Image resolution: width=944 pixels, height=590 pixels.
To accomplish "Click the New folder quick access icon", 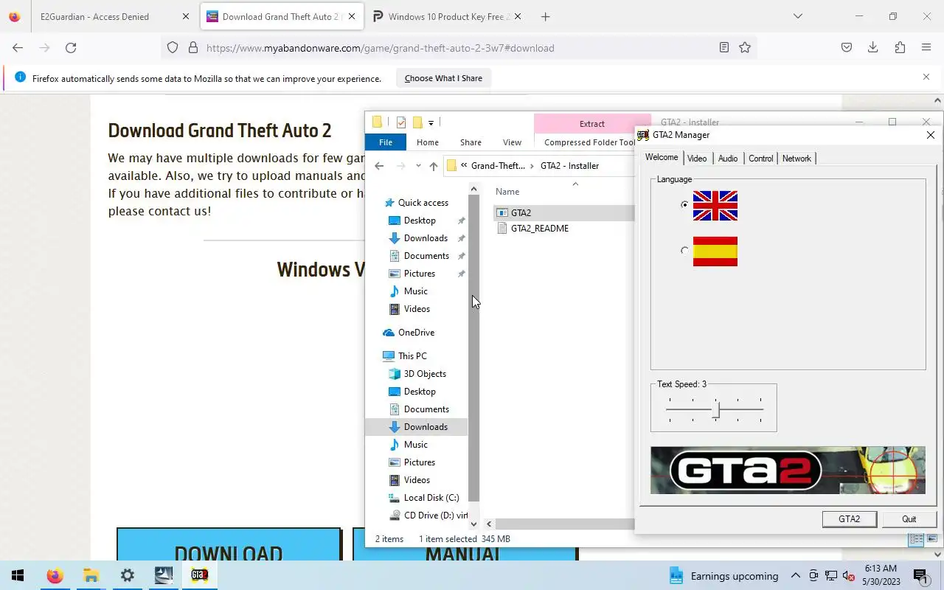I will (x=417, y=122).
